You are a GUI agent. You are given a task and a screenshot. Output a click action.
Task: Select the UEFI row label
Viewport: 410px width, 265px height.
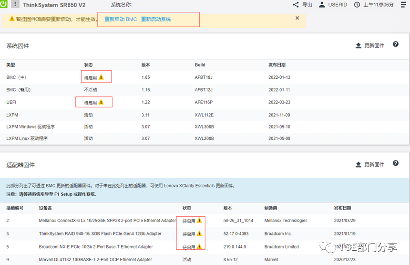point(11,102)
